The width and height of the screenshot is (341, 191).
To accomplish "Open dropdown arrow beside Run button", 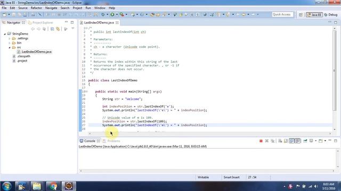I will pyautogui.click(x=117, y=14).
